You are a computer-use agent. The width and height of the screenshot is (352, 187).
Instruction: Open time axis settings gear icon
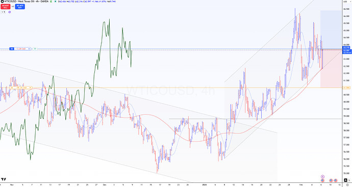tap(347, 185)
